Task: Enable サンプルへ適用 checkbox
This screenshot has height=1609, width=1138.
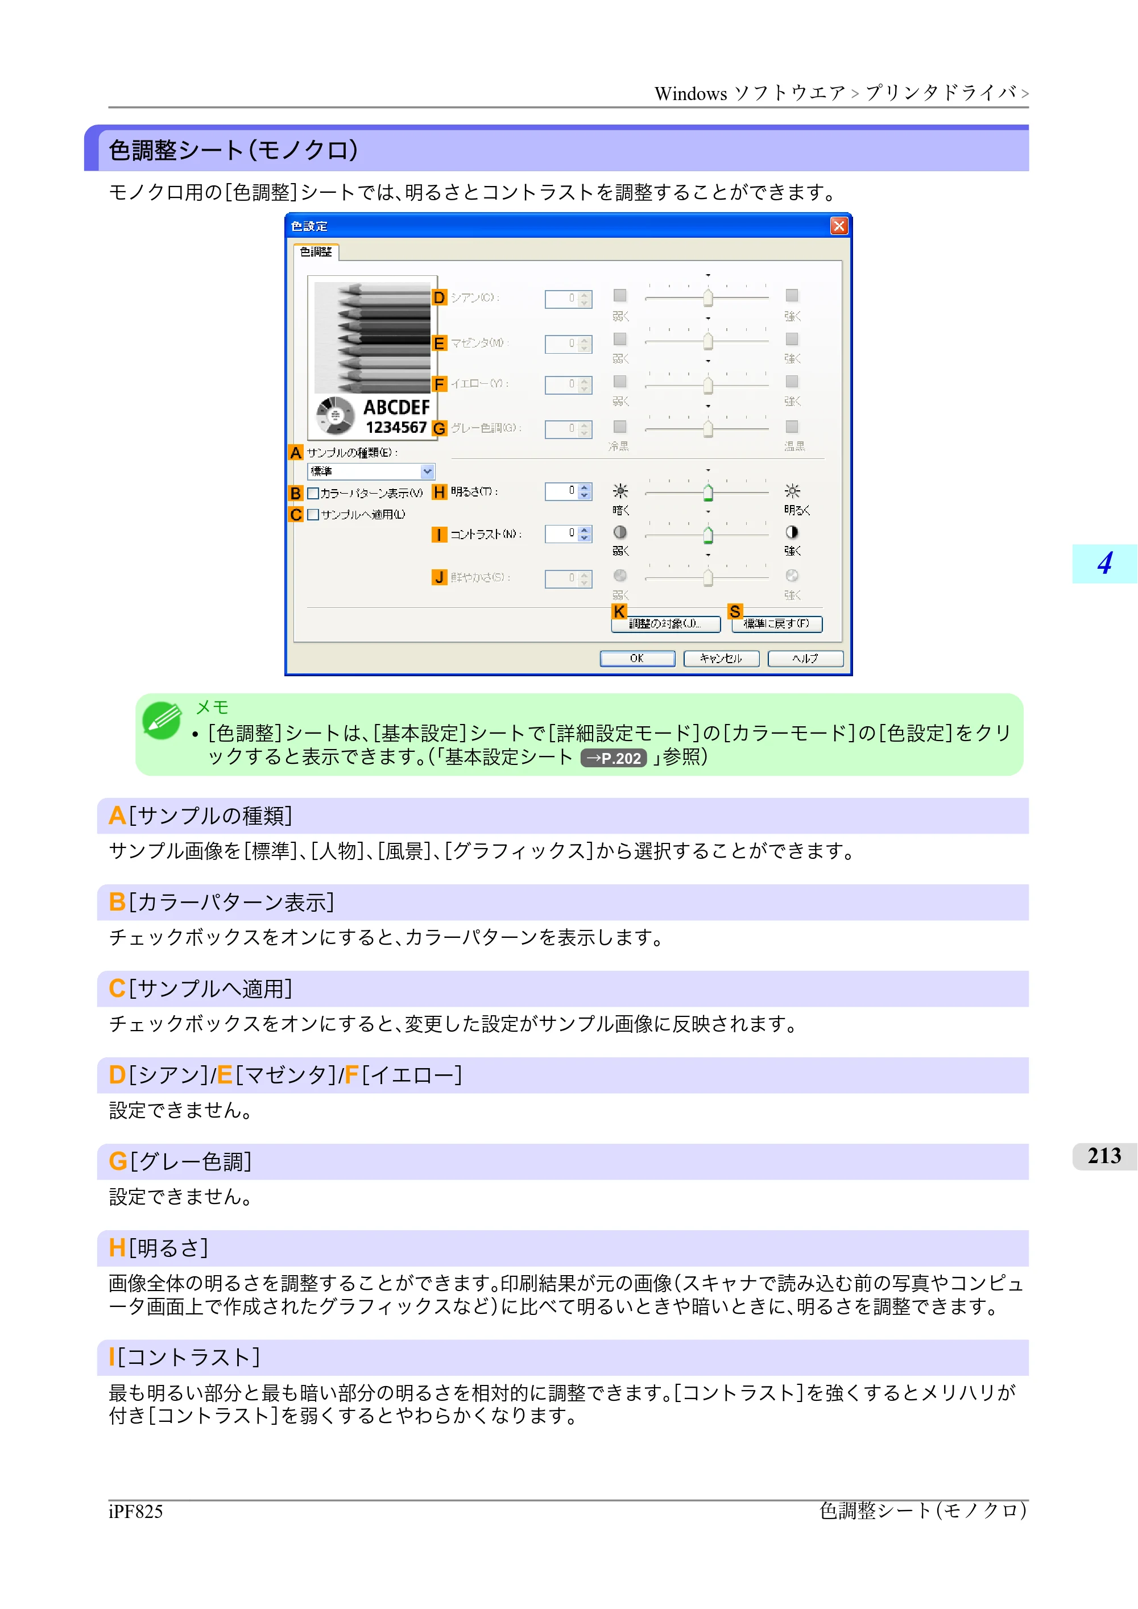Action: [x=313, y=515]
